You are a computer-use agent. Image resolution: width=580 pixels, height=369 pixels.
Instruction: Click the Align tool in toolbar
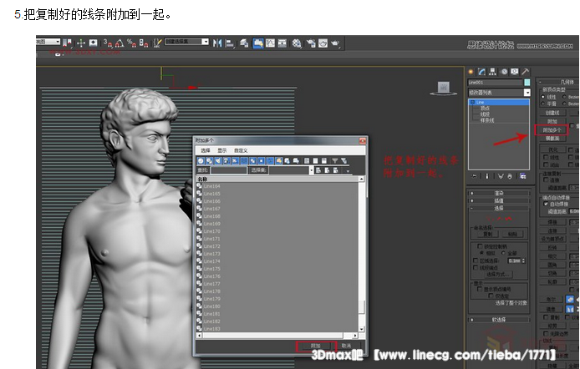click(x=230, y=42)
